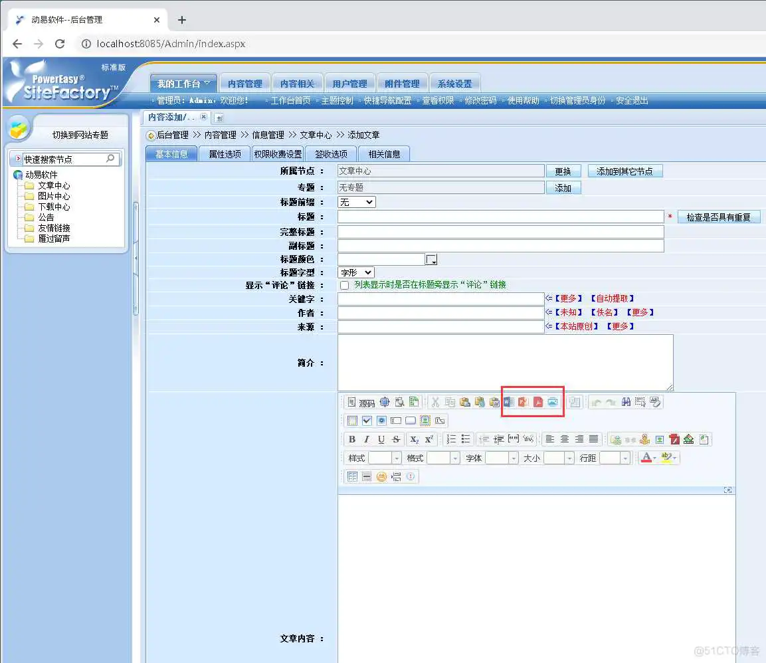Click the PDF import icon in editor
This screenshot has width=766, height=663.
pyautogui.click(x=538, y=402)
